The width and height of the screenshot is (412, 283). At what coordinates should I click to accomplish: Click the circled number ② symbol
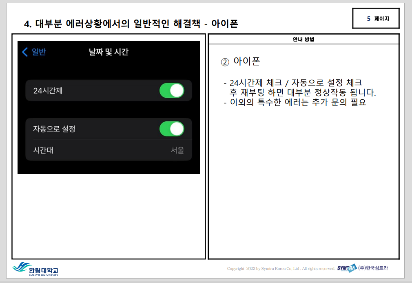[225, 62]
